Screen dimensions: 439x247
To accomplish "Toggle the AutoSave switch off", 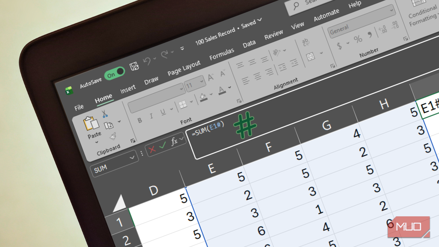I will pyautogui.click(x=114, y=73).
